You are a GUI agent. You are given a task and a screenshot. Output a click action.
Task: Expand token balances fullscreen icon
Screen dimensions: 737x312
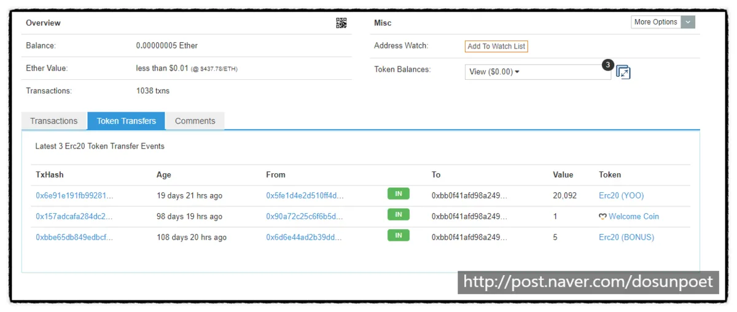623,72
